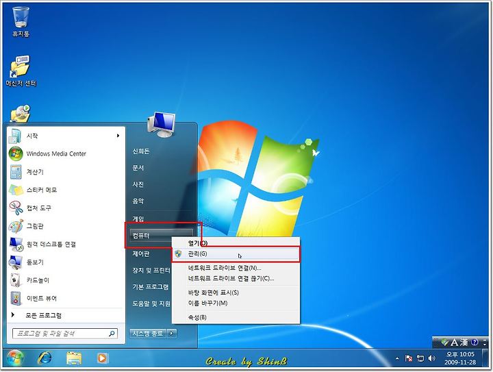
Task: Choose 네트워크 드라이브 연결 끊기(C)...
Action: pyautogui.click(x=236, y=279)
